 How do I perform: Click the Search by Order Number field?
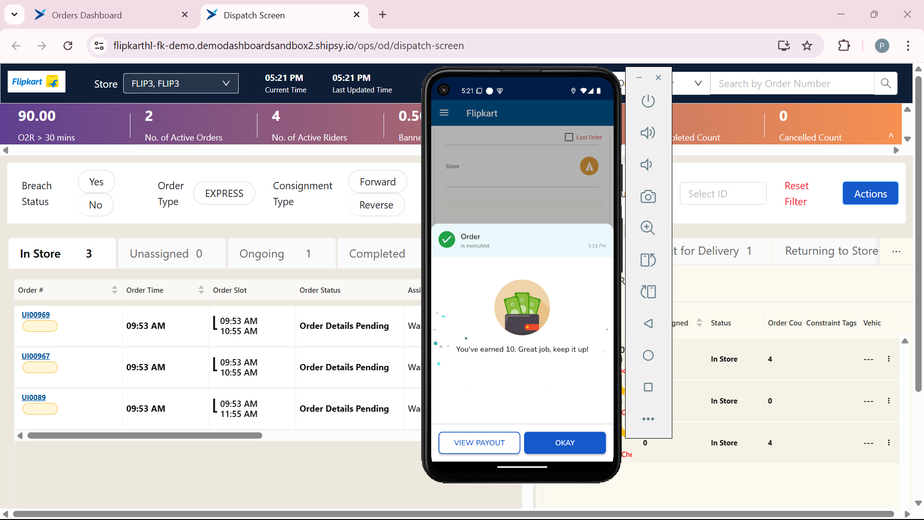click(x=792, y=83)
